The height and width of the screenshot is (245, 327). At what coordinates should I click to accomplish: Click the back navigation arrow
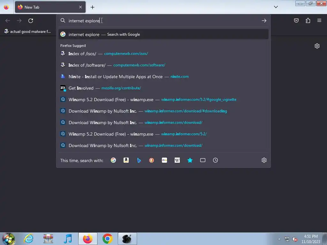point(8,21)
